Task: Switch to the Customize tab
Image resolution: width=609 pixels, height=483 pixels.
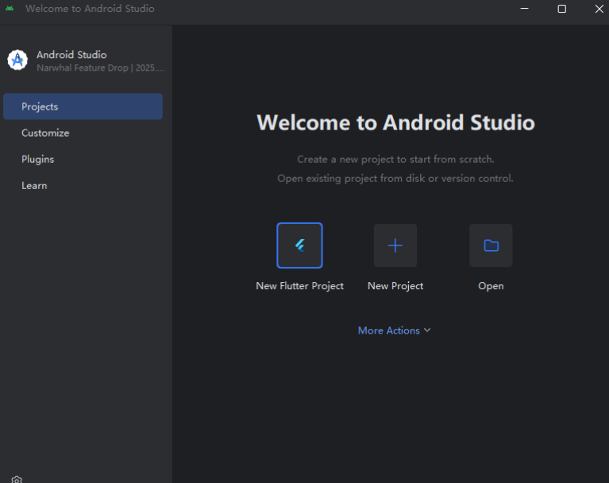Action: tap(83, 133)
